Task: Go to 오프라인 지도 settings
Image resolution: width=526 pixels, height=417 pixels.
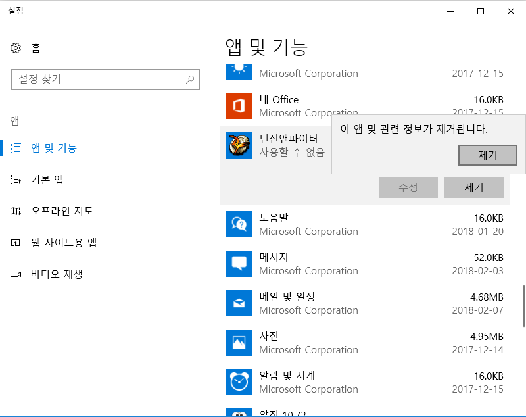Action: point(62,211)
